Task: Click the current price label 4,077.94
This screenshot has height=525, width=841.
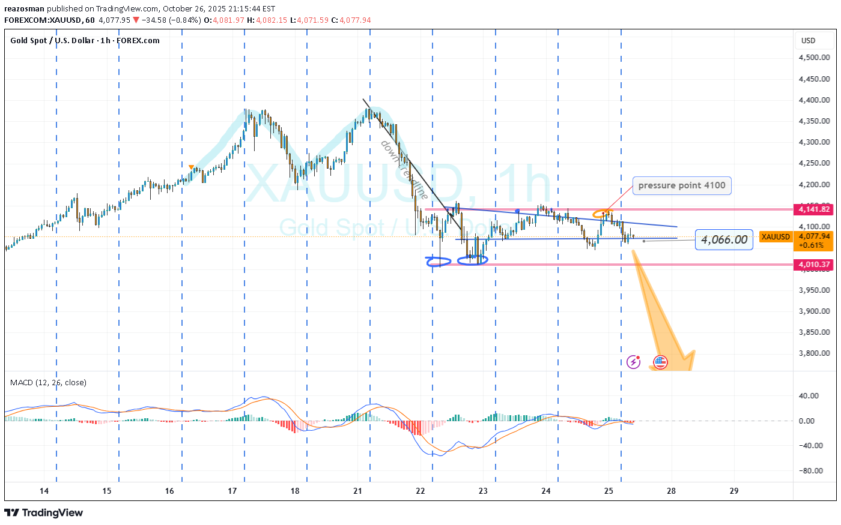Action: 814,237
